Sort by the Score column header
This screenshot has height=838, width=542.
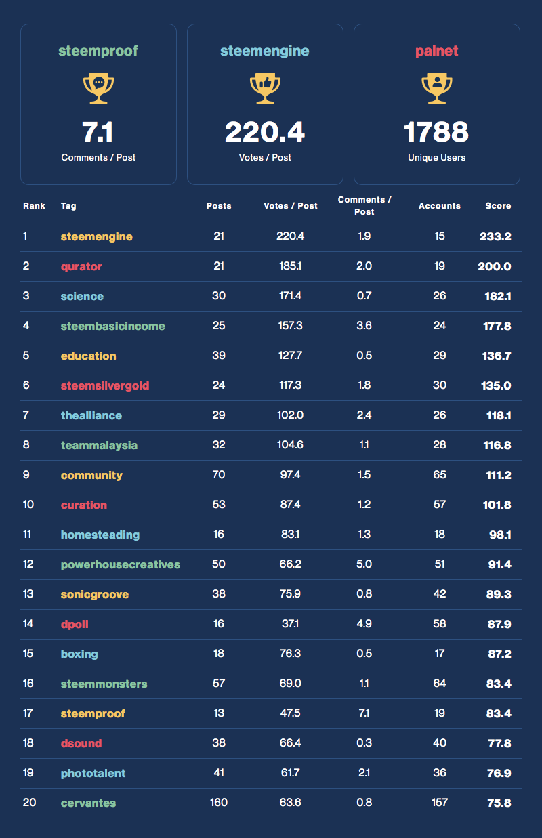(498, 205)
